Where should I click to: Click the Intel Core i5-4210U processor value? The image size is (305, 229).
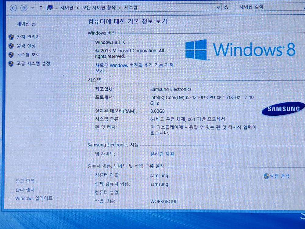point(202,100)
